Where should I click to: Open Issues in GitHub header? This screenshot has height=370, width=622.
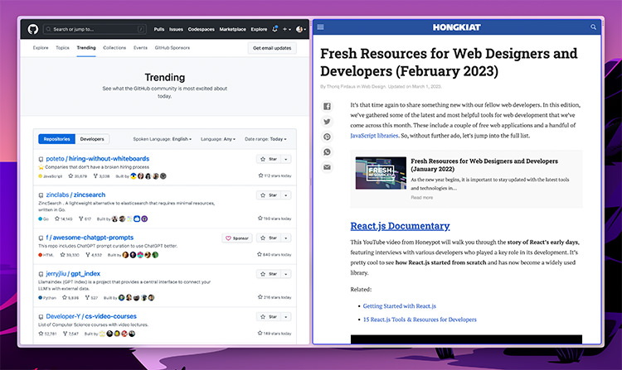click(x=176, y=29)
